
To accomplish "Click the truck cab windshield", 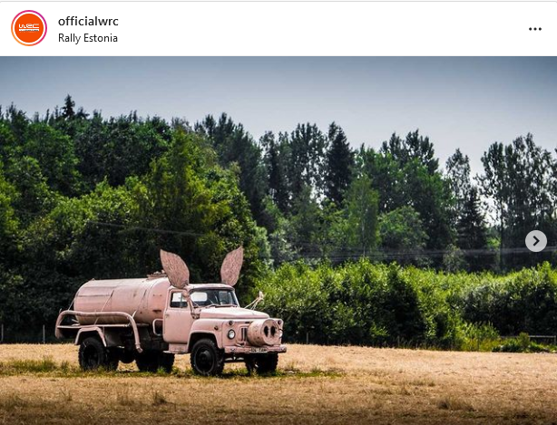I will pos(213,297).
